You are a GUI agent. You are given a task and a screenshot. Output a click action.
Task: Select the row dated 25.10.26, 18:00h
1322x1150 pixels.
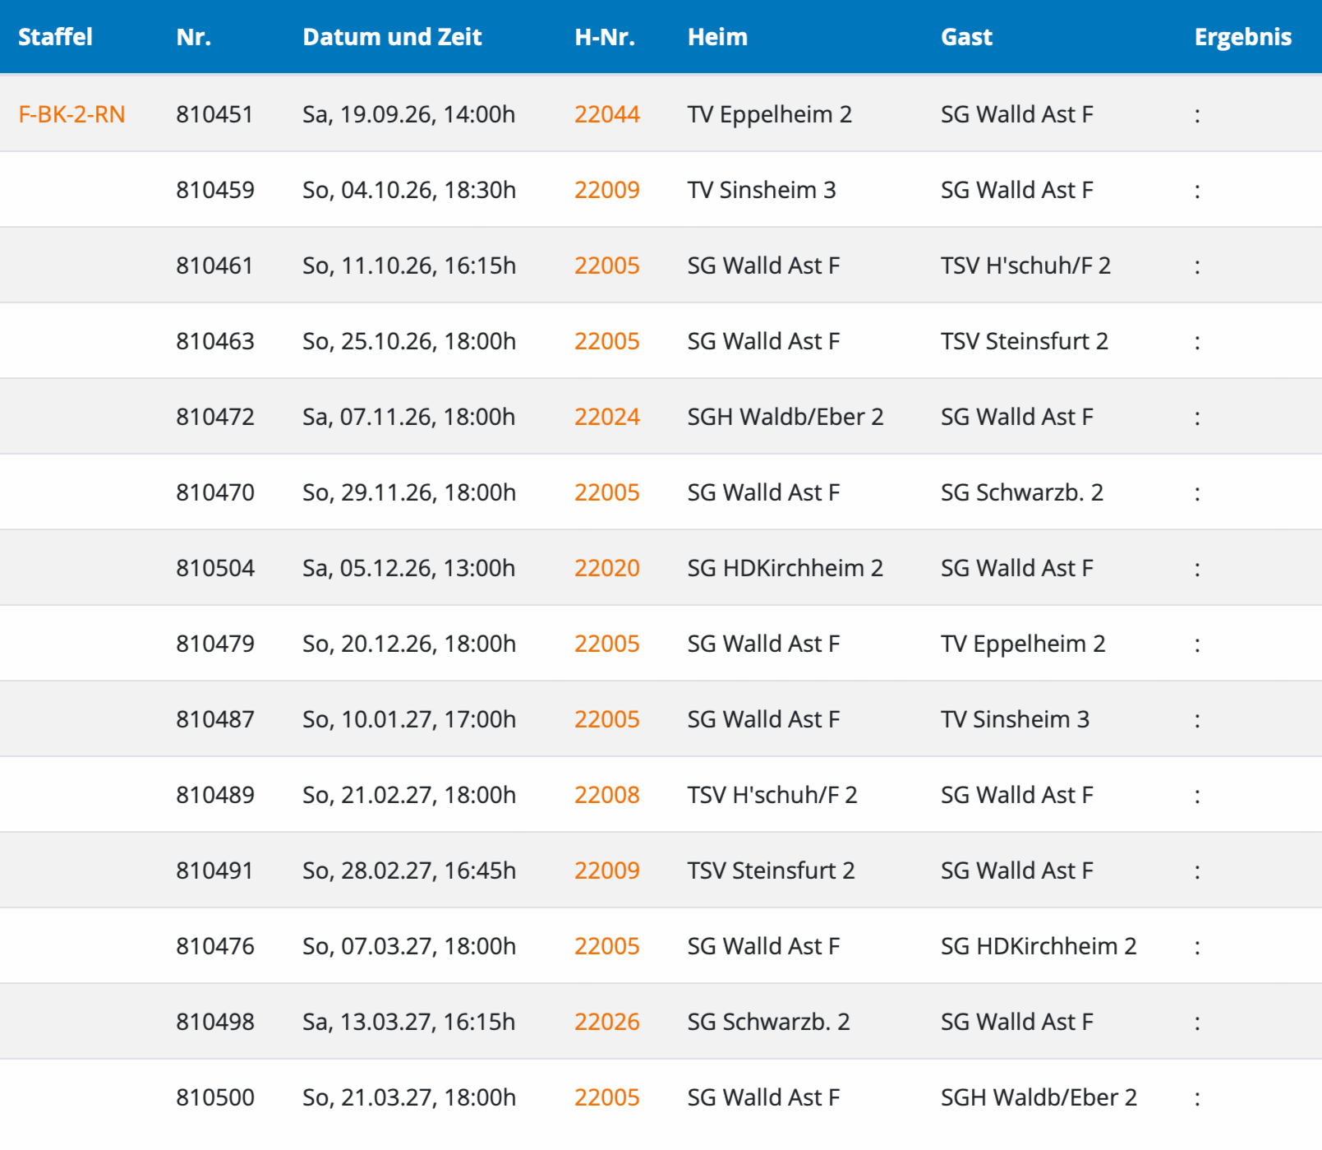[x=661, y=341]
